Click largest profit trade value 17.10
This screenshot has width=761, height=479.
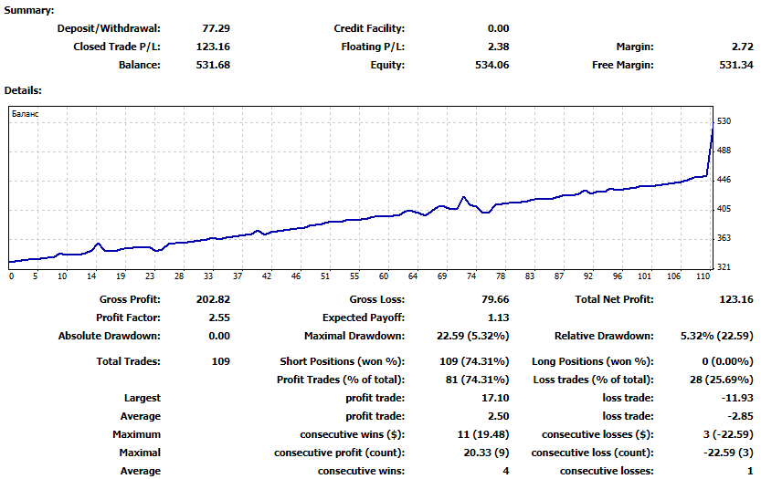click(x=495, y=398)
